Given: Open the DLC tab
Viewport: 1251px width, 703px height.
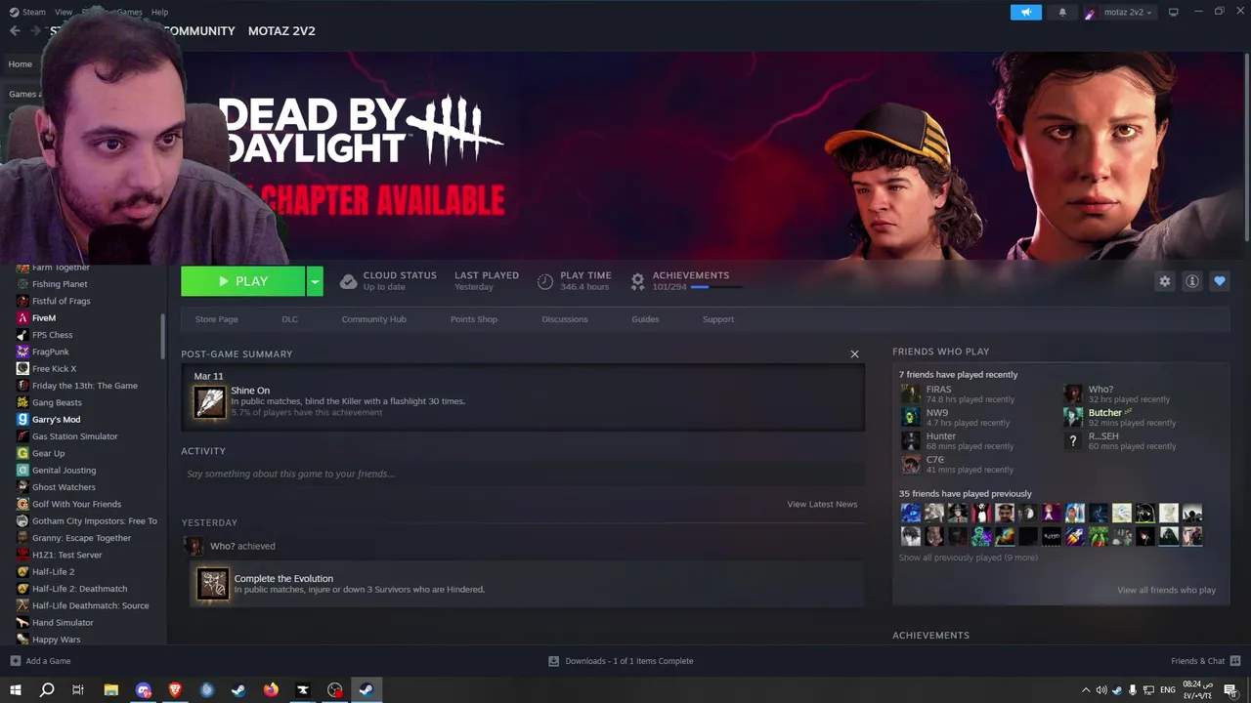Looking at the screenshot, I should tap(289, 319).
